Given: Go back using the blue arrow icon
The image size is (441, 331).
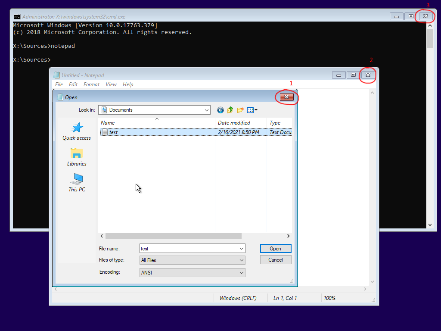Looking at the screenshot, I should tap(220, 110).
